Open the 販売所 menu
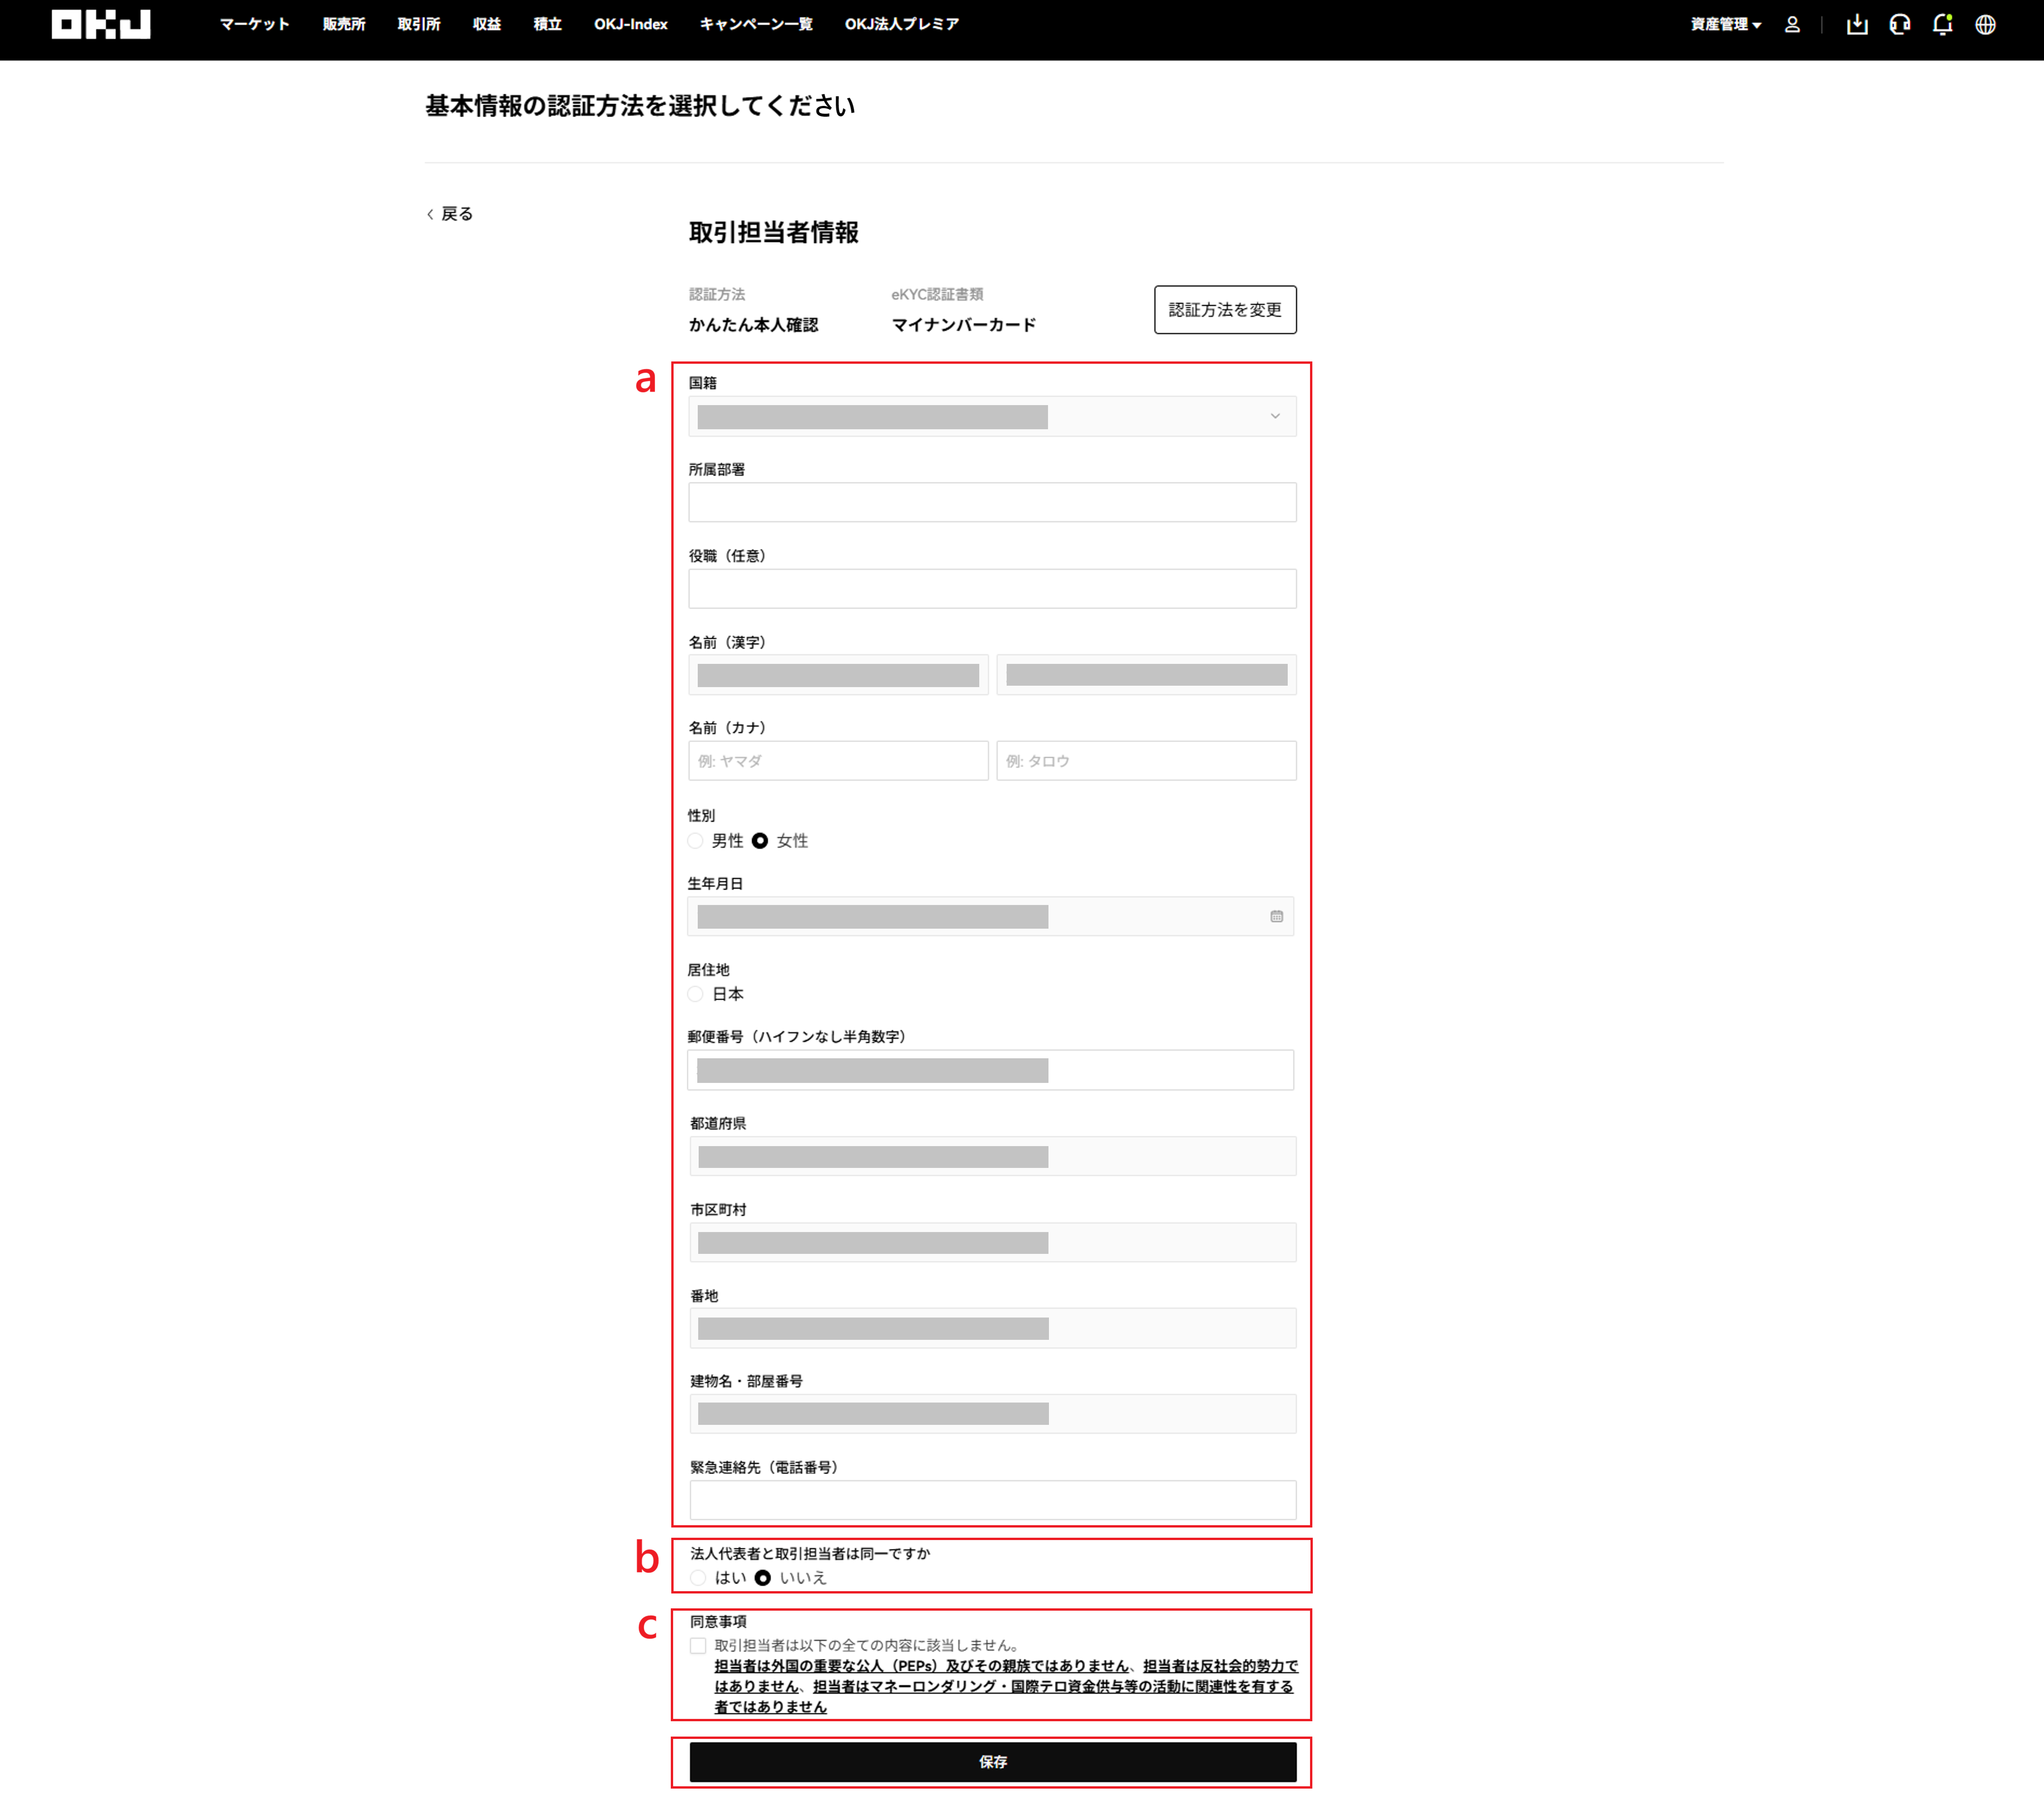The height and width of the screenshot is (1803, 2044). point(344,24)
